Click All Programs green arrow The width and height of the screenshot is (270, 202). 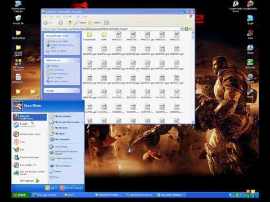(38, 181)
